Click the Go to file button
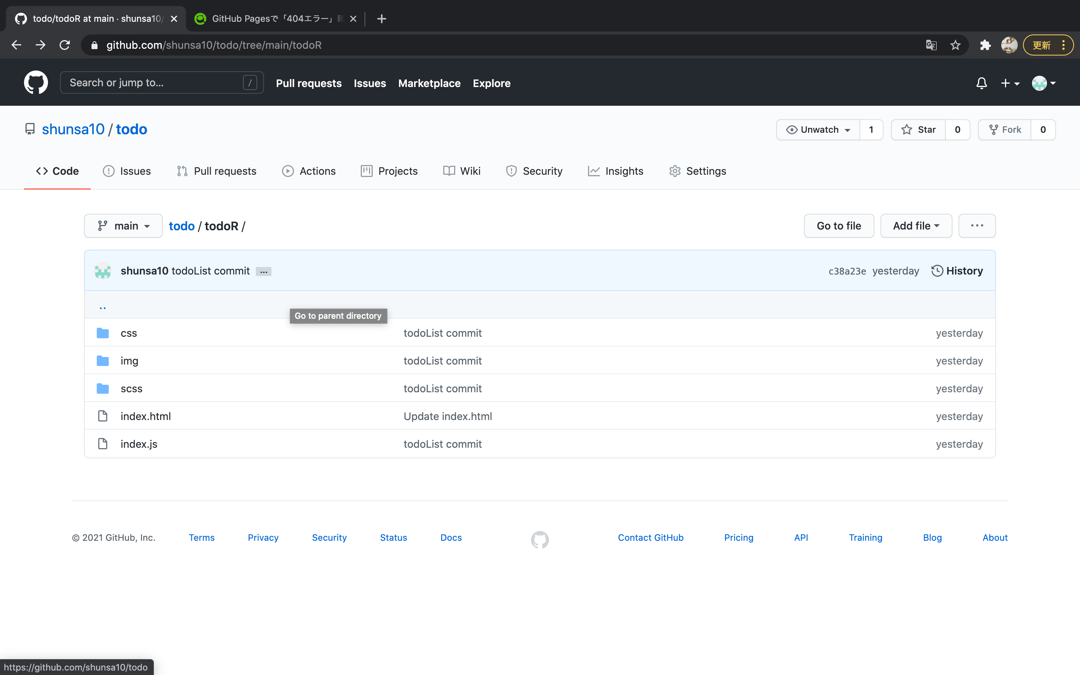This screenshot has height=675, width=1080. pyautogui.click(x=839, y=226)
